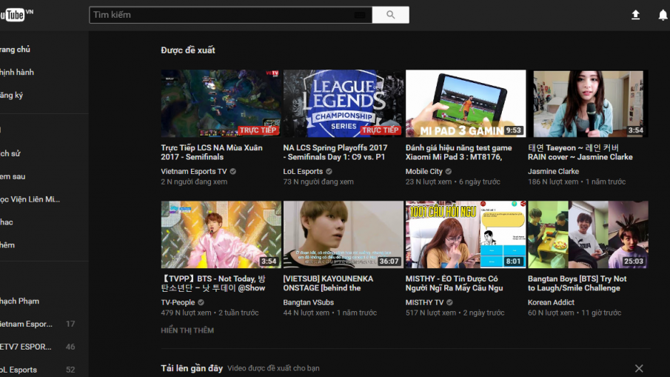Click title Đánh giá hiệu năng test game
This screenshot has height=377, width=670.
click(x=458, y=152)
